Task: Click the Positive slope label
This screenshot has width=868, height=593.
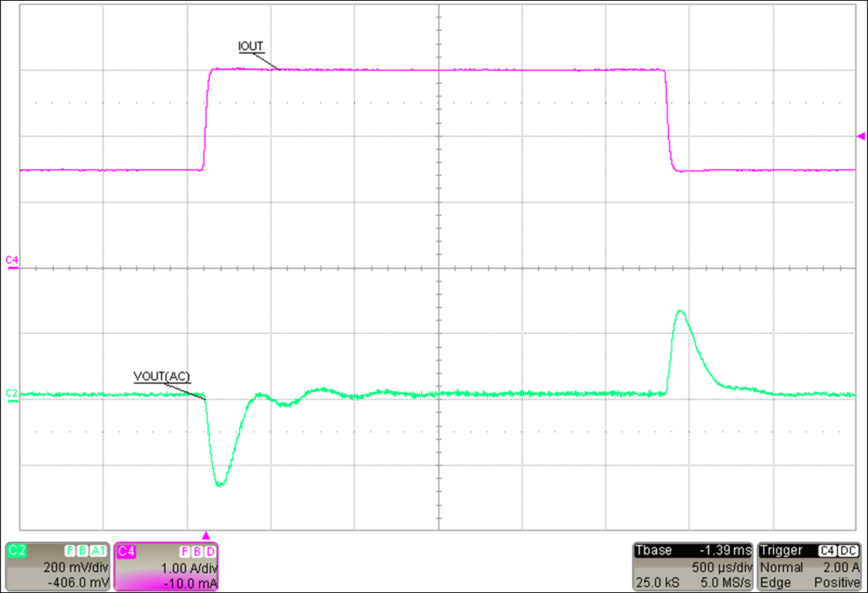Action: [836, 581]
